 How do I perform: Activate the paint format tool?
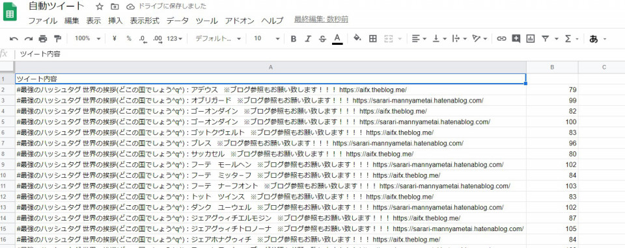coord(57,38)
